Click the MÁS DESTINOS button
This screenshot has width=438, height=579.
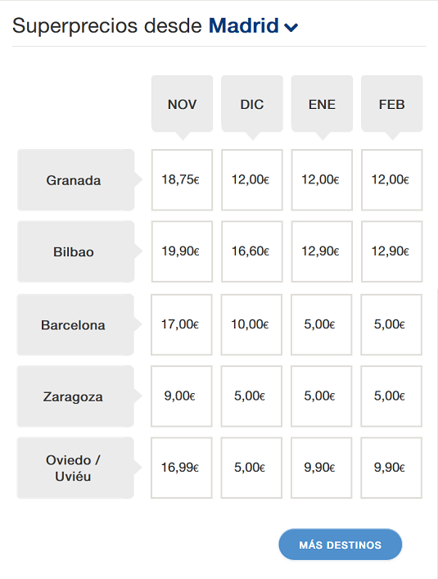(x=341, y=545)
